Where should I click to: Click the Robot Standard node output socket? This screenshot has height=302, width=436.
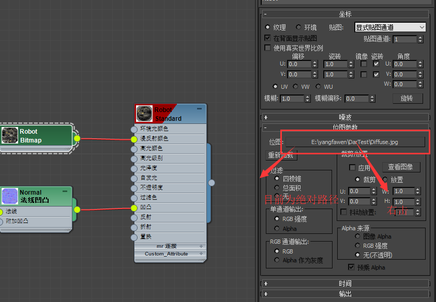[212, 183]
